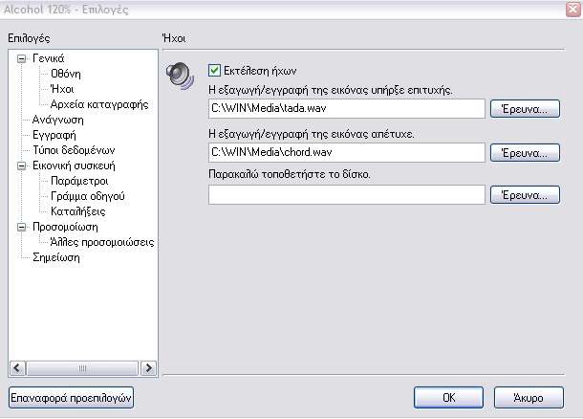Collapse the Προσομοίωση tree node
This screenshot has height=419, width=583.
click(x=22, y=227)
